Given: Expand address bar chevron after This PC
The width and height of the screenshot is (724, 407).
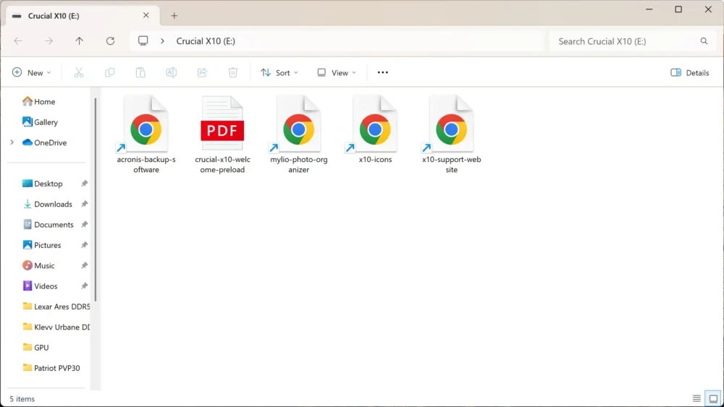Looking at the screenshot, I should 162,41.
